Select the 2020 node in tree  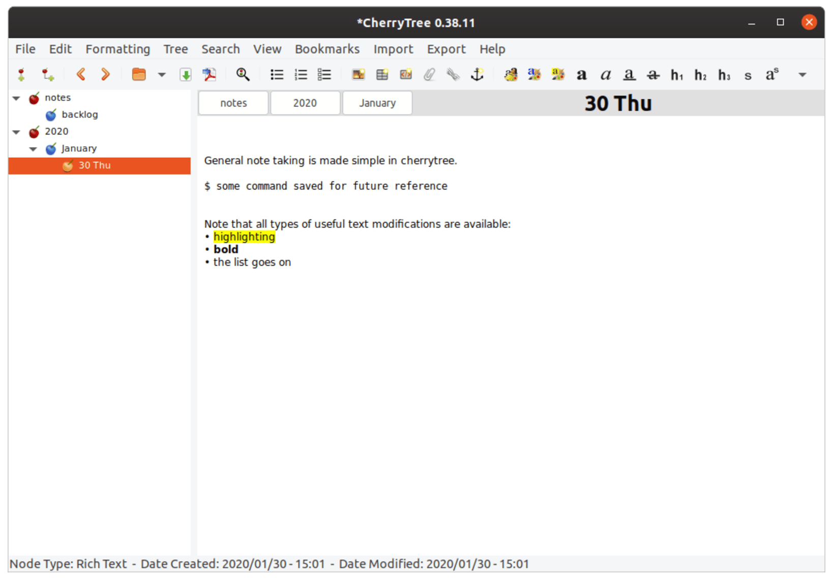56,131
